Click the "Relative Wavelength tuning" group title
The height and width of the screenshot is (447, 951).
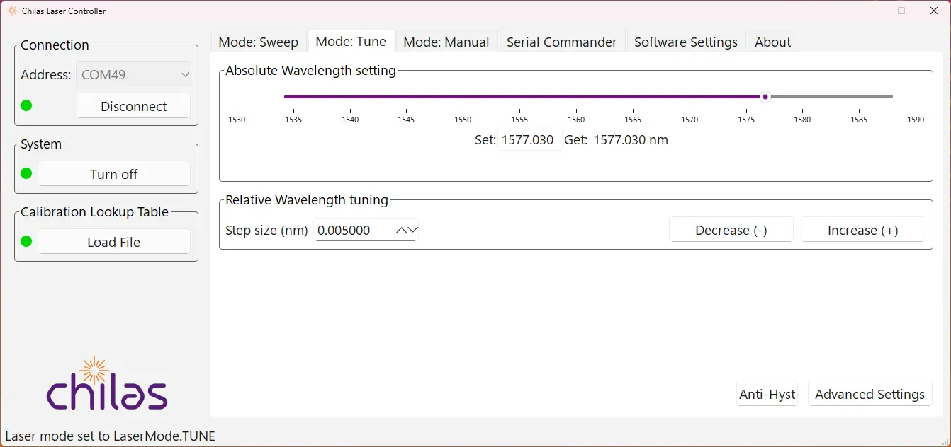[307, 200]
